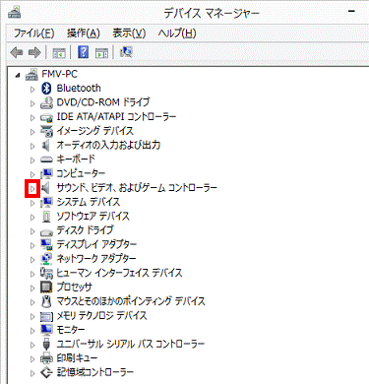Click the speaker icon for サウンド、ビデオ、およびゲーム
This screenshot has width=369, height=384.
coord(46,188)
